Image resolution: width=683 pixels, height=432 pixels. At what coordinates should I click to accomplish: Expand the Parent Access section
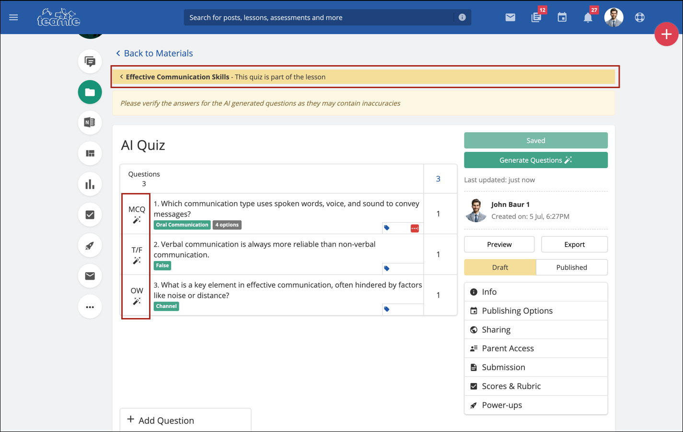point(536,348)
